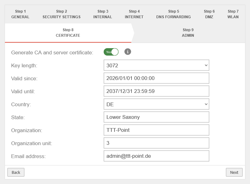Go to Step 2 Security Settings tab
The width and height of the screenshot is (250, 184).
(x=61, y=14)
